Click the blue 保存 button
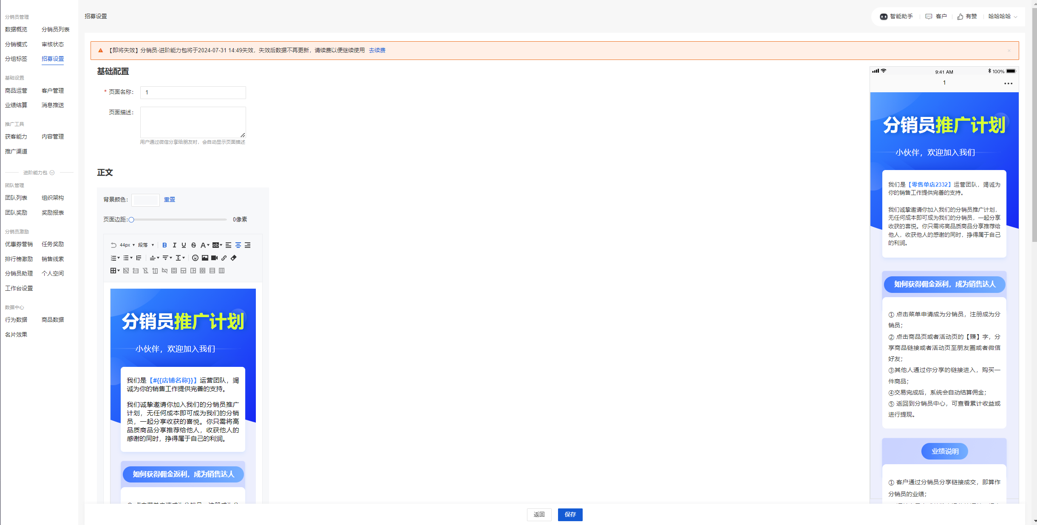Viewport: 1037px width, 525px height. 570,514
